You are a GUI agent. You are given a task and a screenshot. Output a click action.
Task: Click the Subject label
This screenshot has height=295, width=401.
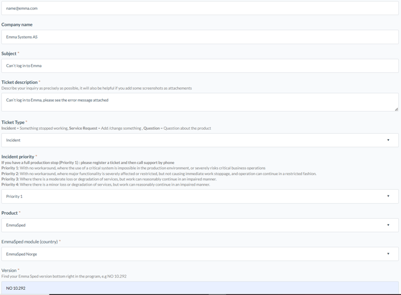9,54
